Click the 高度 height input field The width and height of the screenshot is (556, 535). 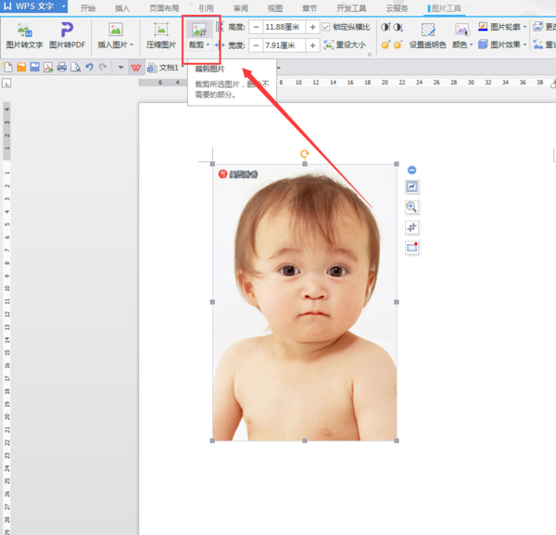coord(284,27)
